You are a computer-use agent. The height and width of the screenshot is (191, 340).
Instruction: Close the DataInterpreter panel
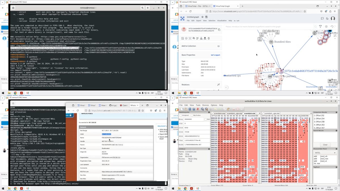tap(209, 112)
